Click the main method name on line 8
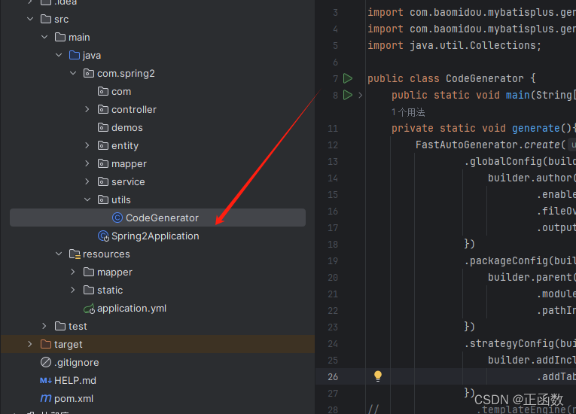The image size is (576, 414). (x=517, y=95)
